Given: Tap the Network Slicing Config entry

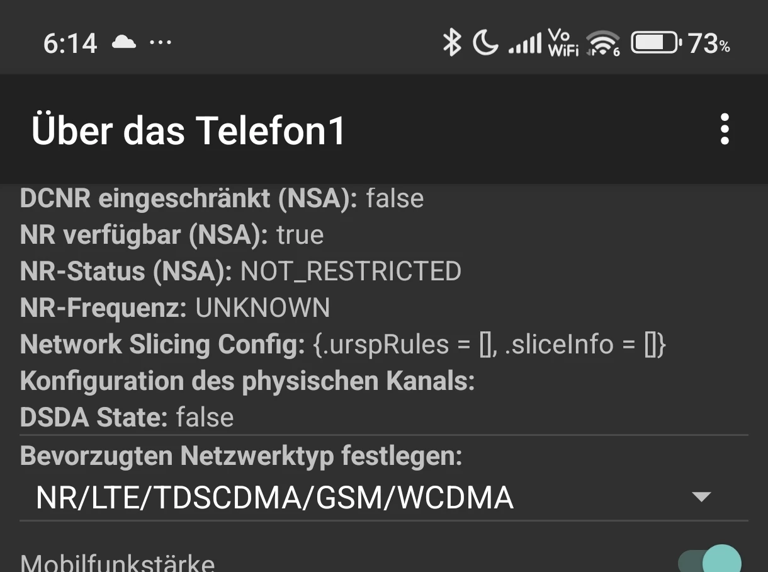Looking at the screenshot, I should pos(343,345).
